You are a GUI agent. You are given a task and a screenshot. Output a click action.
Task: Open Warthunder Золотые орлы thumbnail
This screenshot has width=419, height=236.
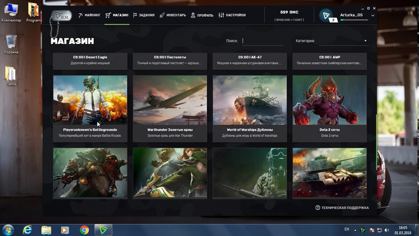point(170,100)
